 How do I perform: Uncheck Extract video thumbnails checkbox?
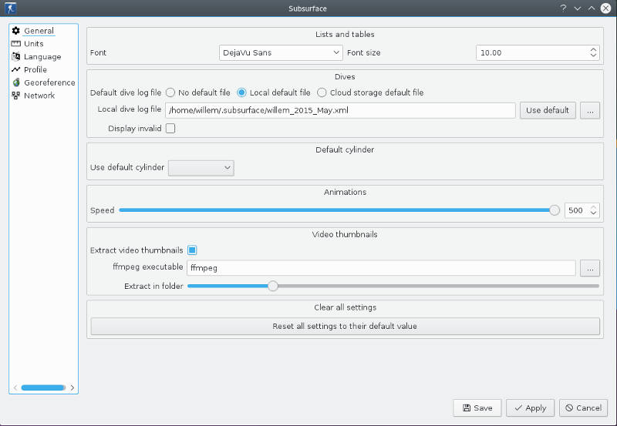(193, 250)
